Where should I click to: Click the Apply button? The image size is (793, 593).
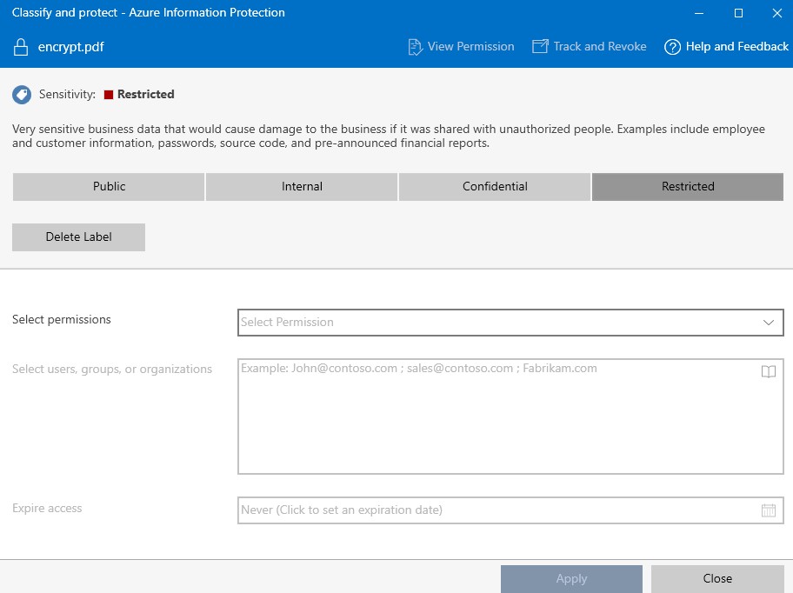click(x=571, y=579)
